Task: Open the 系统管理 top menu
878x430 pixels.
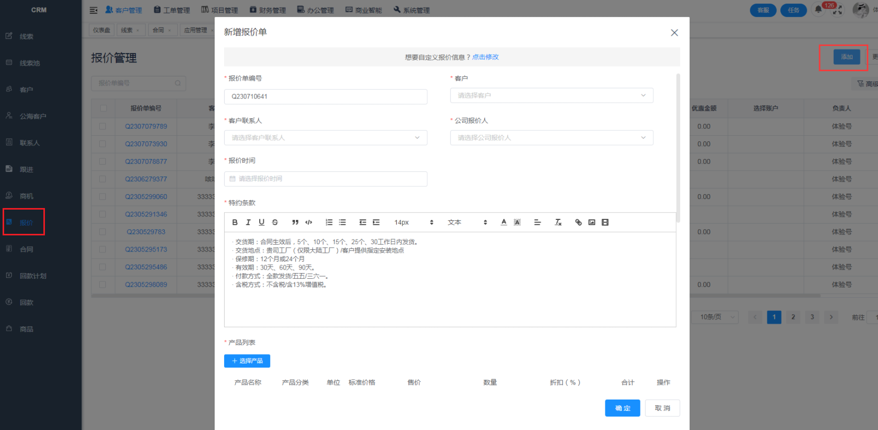Action: point(412,10)
